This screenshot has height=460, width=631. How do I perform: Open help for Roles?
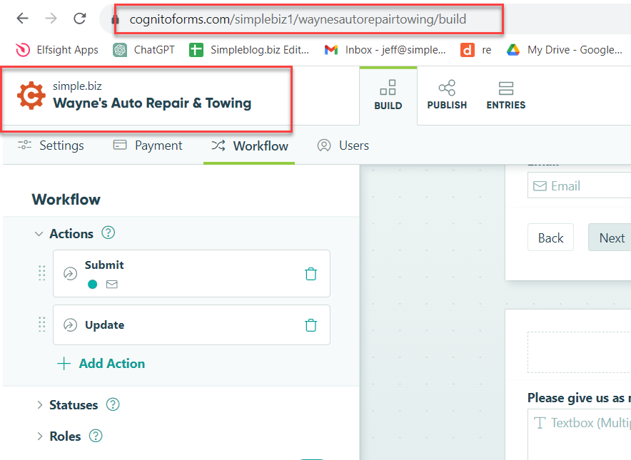point(96,436)
